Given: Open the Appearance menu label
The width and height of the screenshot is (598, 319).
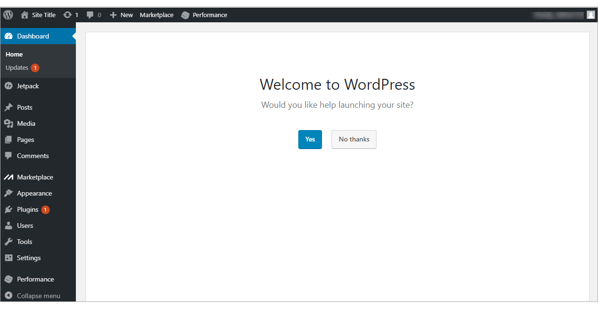Looking at the screenshot, I should click(x=35, y=193).
